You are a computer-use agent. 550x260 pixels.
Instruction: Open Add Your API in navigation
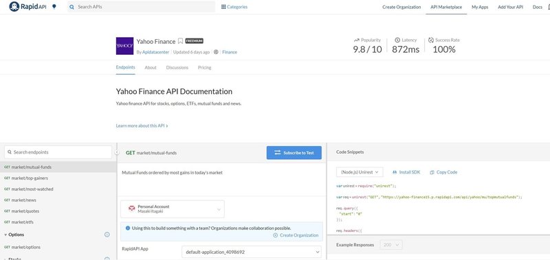[x=510, y=7]
